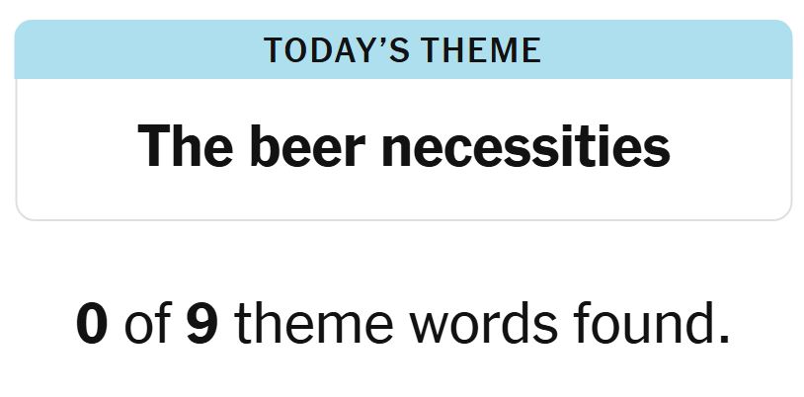The width and height of the screenshot is (804, 397).
Task: Click the word "of" in the progress text
Action: (x=147, y=324)
